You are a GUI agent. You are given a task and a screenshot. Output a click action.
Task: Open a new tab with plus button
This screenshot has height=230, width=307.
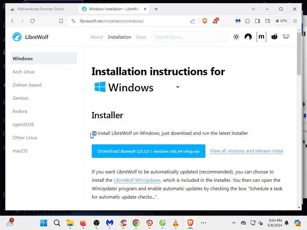156,9
